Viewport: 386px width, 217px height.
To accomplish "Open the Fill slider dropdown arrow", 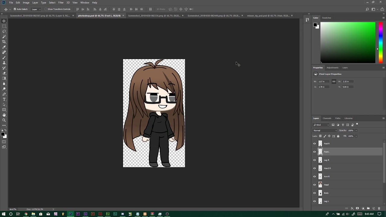I will [x=356, y=136].
